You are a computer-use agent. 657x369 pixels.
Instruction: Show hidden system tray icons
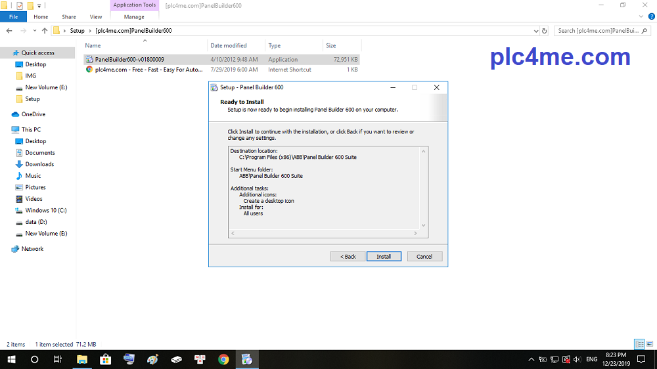531,359
